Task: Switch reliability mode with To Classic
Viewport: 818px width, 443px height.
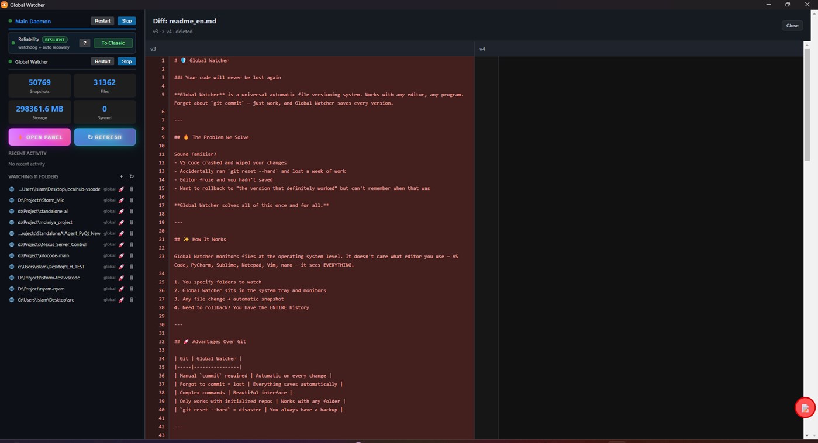Action: tap(113, 43)
